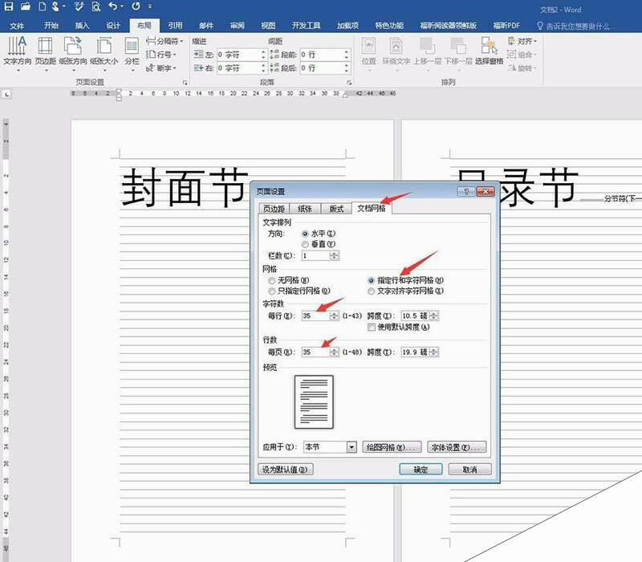This screenshot has width=642, height=562.
Task: Click the 字体设置 button
Action: 457,447
